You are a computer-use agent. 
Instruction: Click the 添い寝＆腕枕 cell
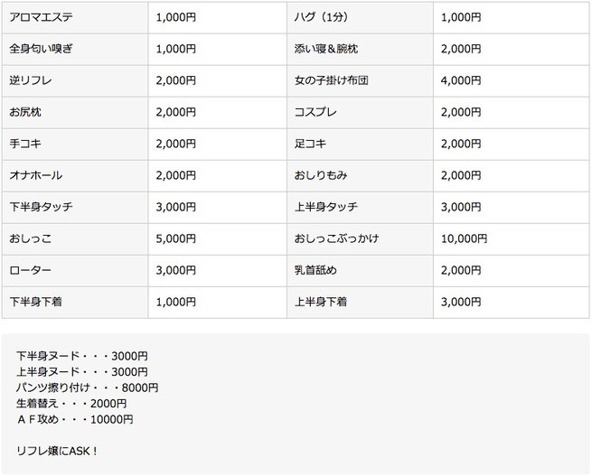[322, 49]
